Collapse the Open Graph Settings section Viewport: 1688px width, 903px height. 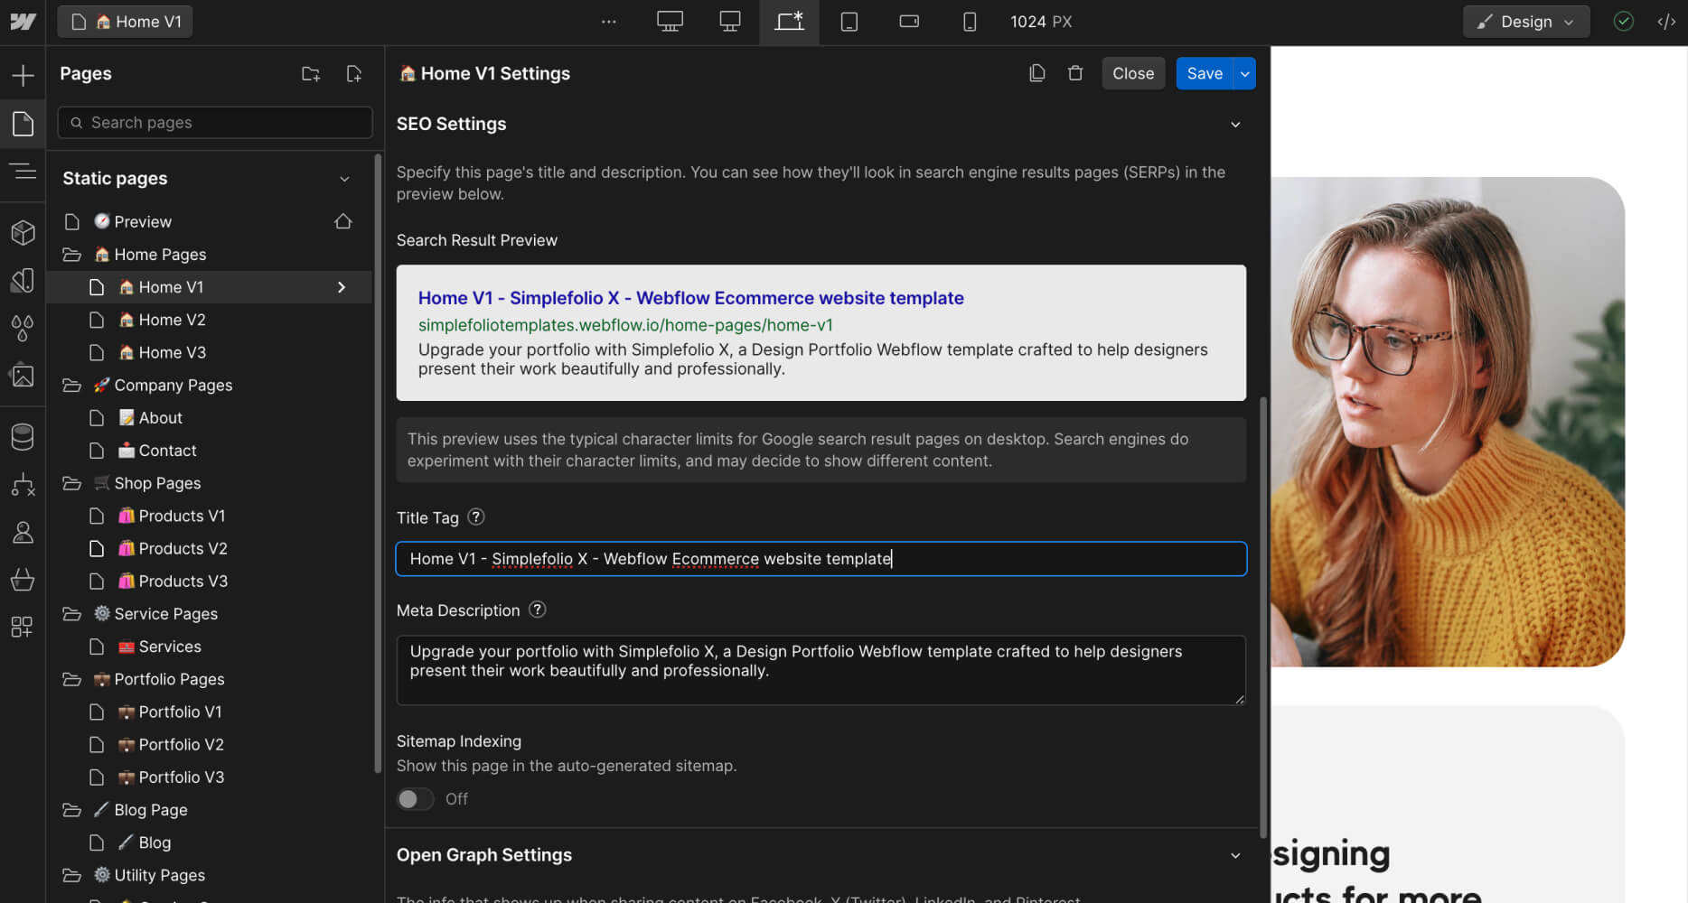click(1235, 856)
